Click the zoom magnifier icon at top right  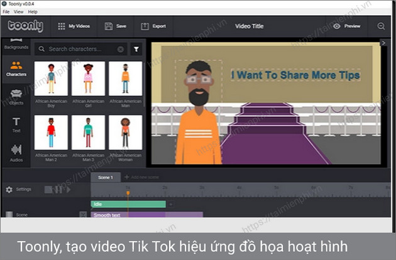[x=381, y=26]
